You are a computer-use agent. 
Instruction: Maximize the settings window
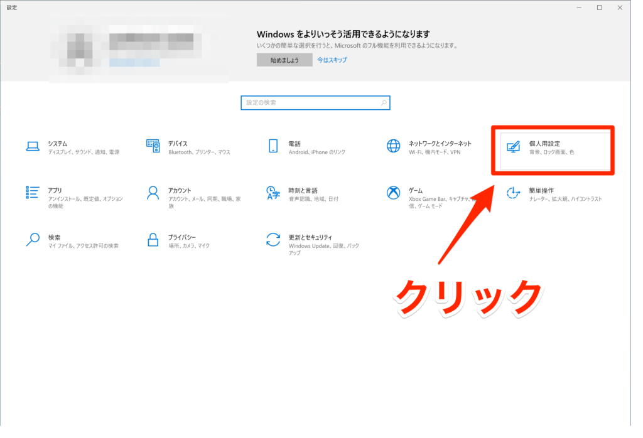[599, 8]
